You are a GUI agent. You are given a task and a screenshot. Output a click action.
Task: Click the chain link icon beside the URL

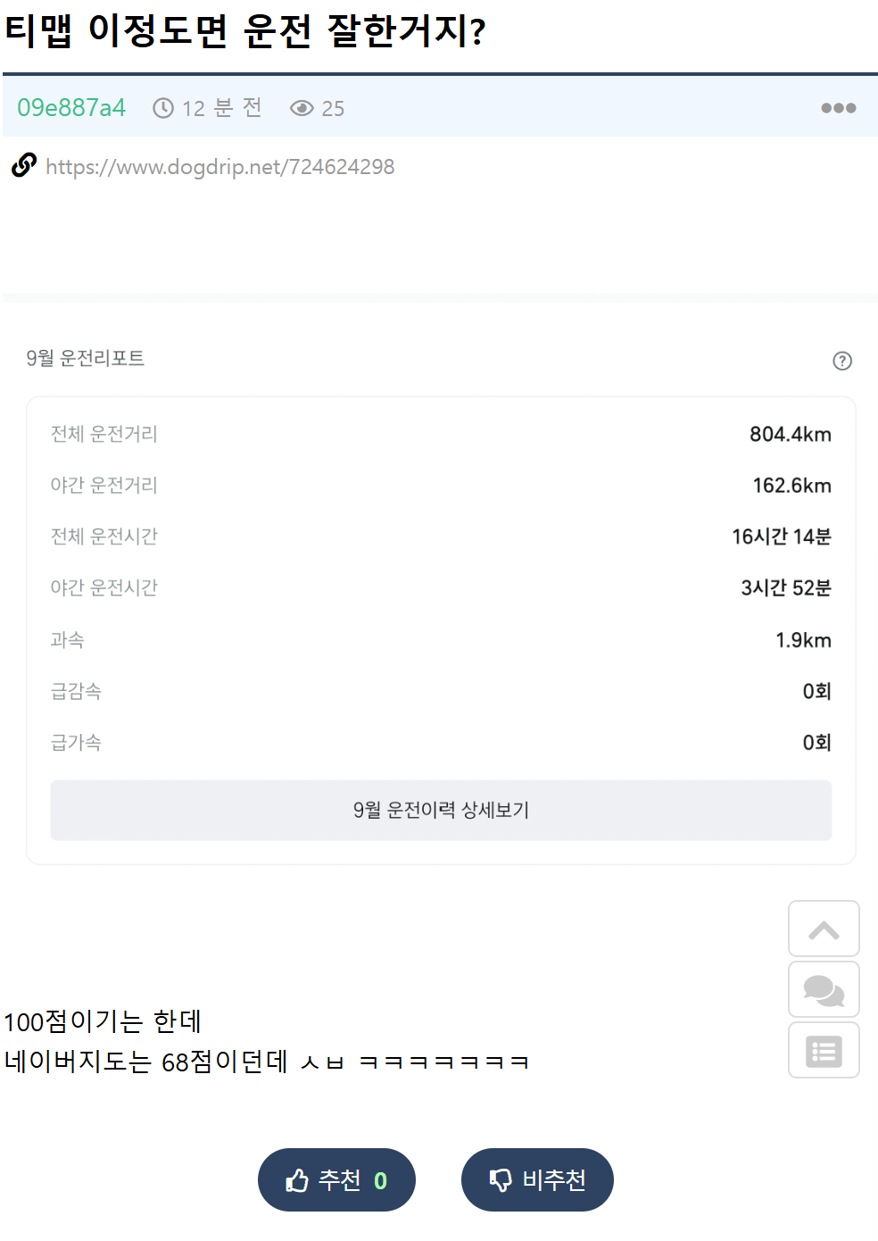(24, 165)
